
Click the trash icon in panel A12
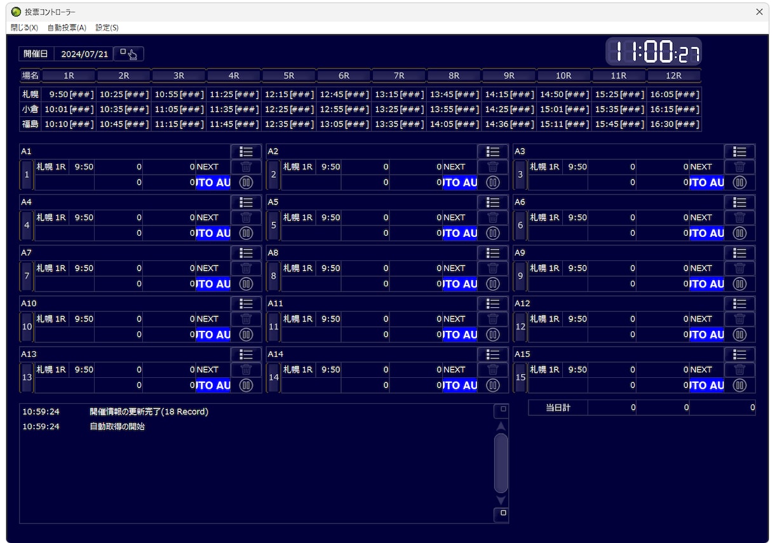tap(739, 319)
